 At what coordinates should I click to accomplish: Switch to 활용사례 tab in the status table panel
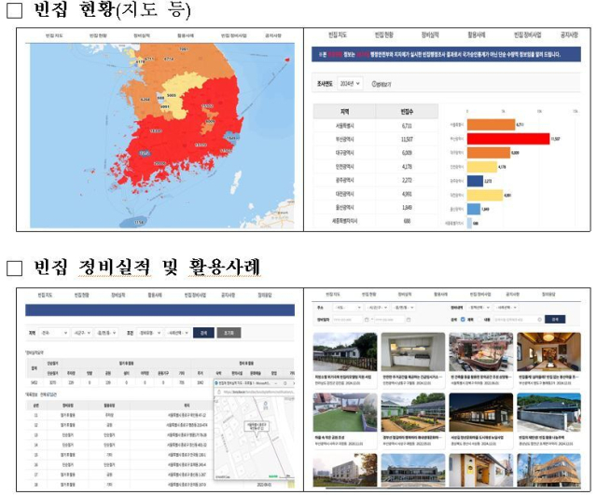[x=477, y=35]
